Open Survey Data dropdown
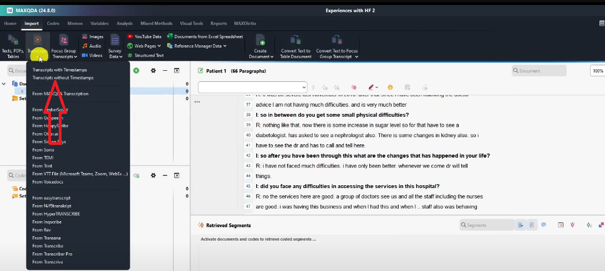 (x=115, y=46)
